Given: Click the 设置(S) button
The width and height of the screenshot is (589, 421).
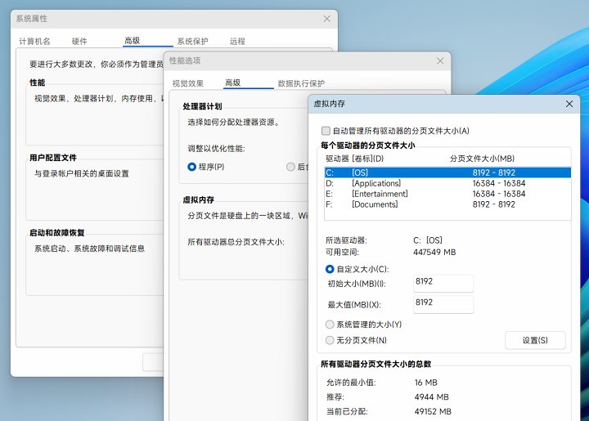Looking at the screenshot, I should tap(535, 340).
